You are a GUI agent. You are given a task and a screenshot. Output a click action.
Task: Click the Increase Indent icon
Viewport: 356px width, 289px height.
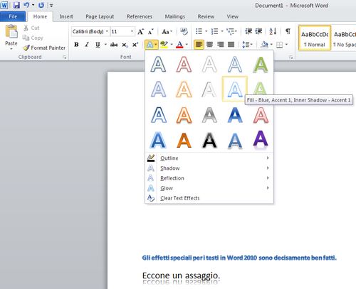pyautogui.click(x=258, y=31)
